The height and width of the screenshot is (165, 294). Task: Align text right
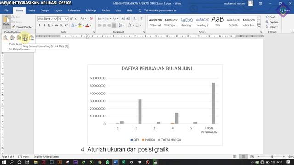point(109,25)
